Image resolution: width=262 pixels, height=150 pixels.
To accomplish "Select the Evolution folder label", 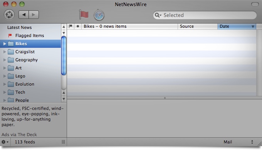I will click(x=25, y=84).
